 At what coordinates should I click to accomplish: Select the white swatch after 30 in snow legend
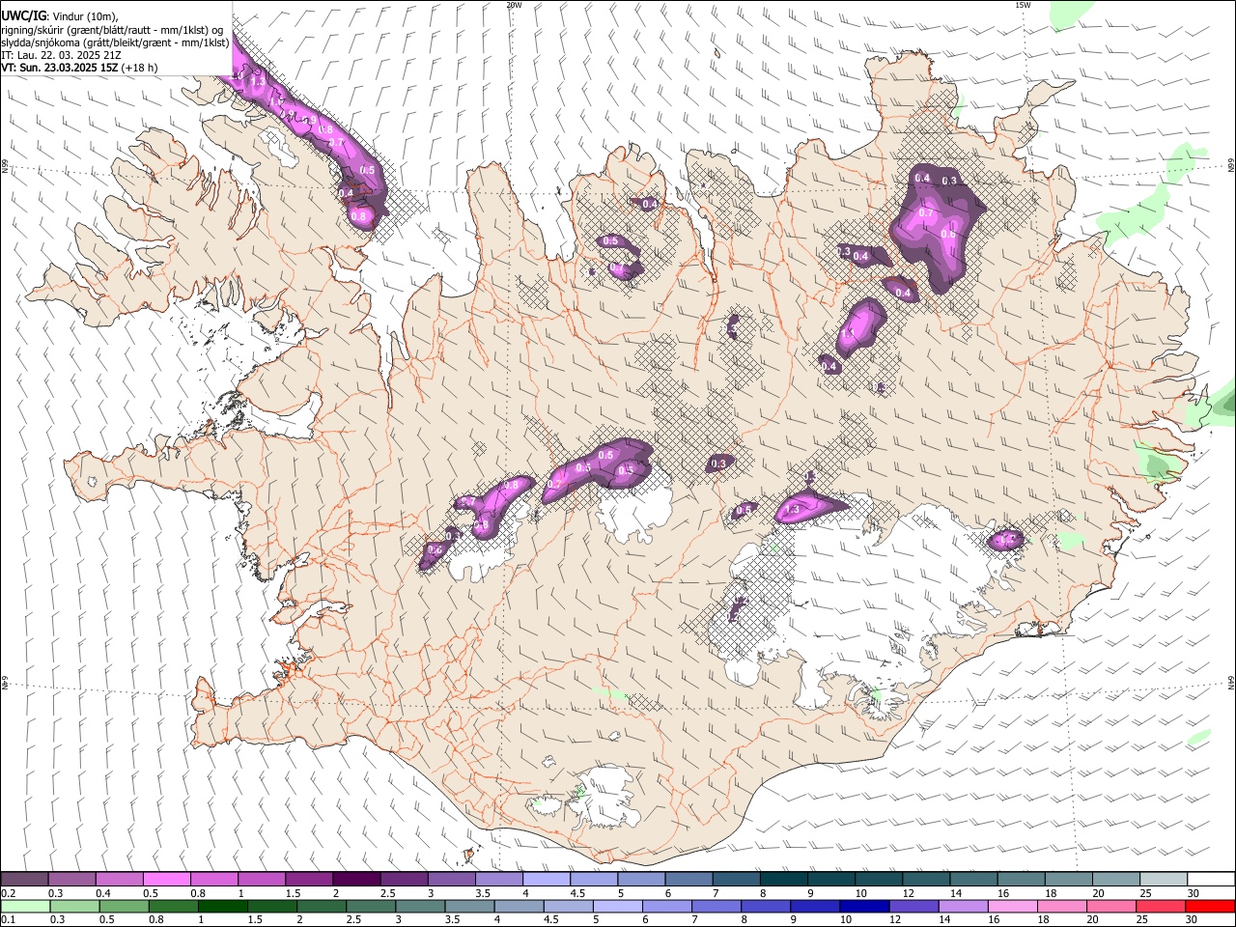tap(1210, 879)
